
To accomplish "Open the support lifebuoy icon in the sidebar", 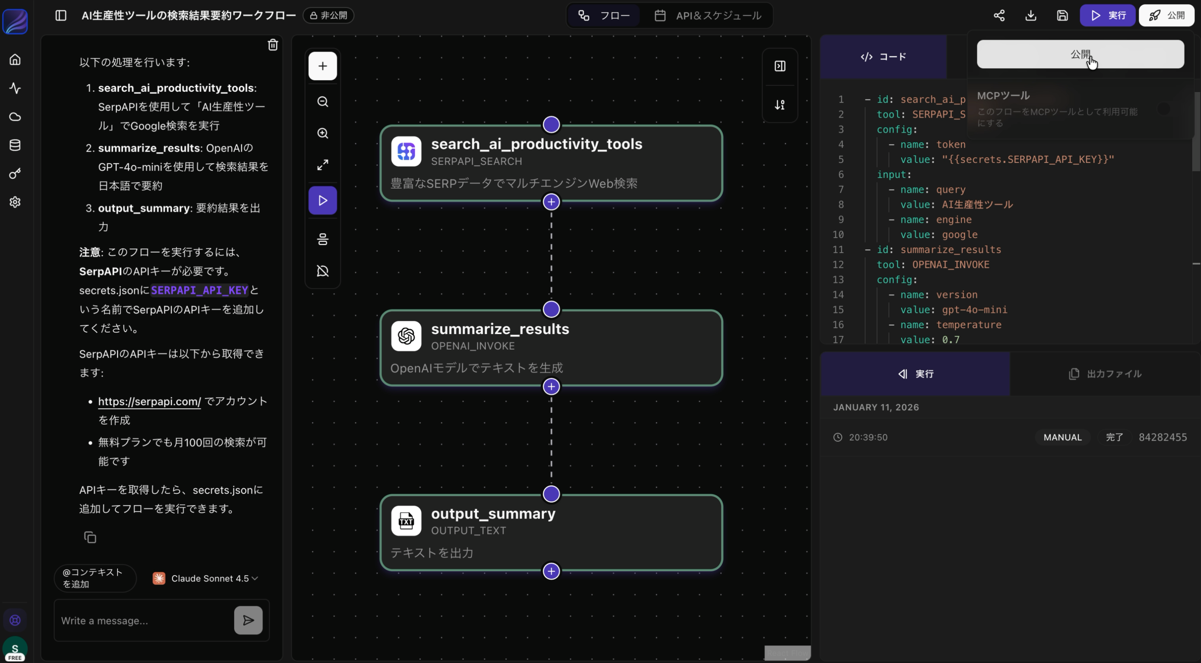I will coord(15,620).
